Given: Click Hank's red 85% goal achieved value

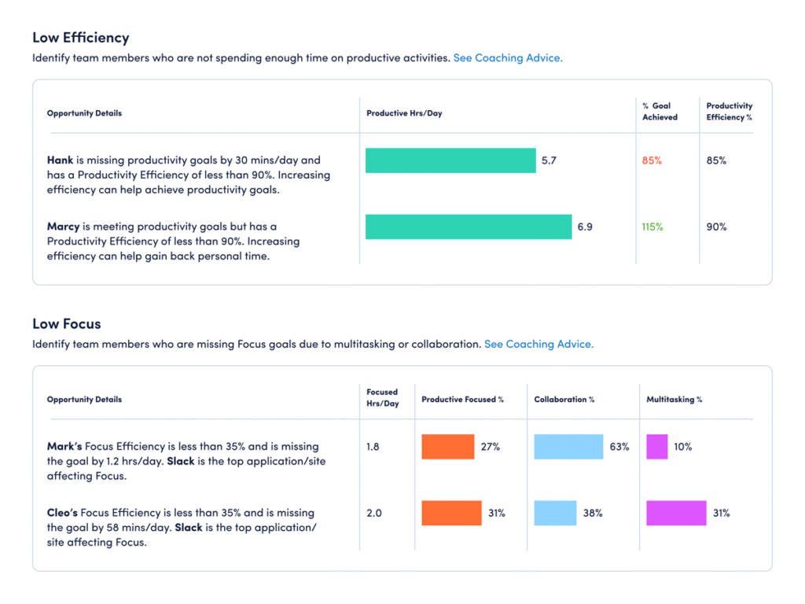Looking at the screenshot, I should (652, 160).
